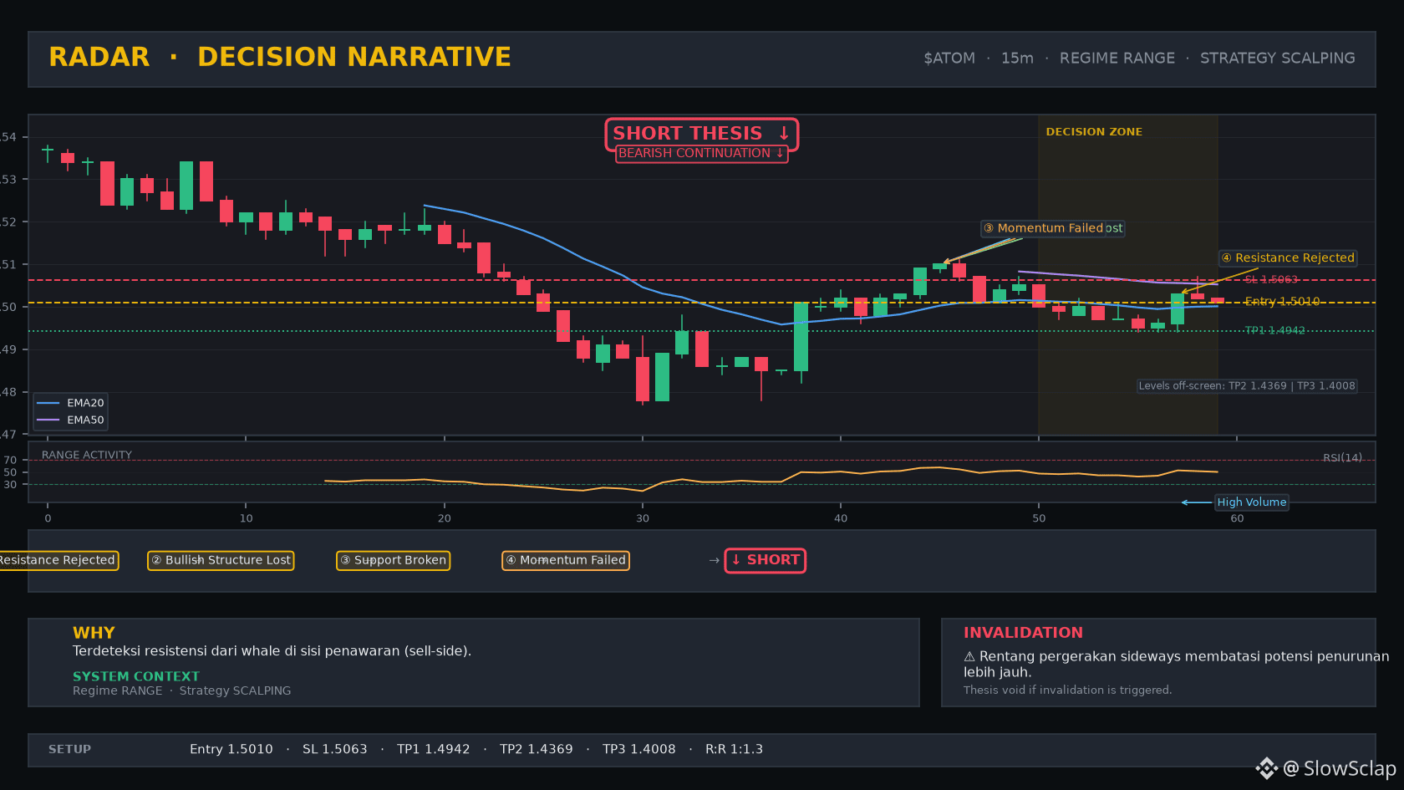The height and width of the screenshot is (790, 1404).
Task: Click the Bullish Structure Lost step chip
Action: [x=221, y=560]
